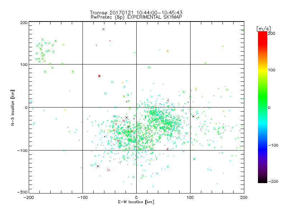The width and height of the screenshot is (287, 215).
Task: Click the 'E-W location [km]' axis label
Action: pos(136,202)
